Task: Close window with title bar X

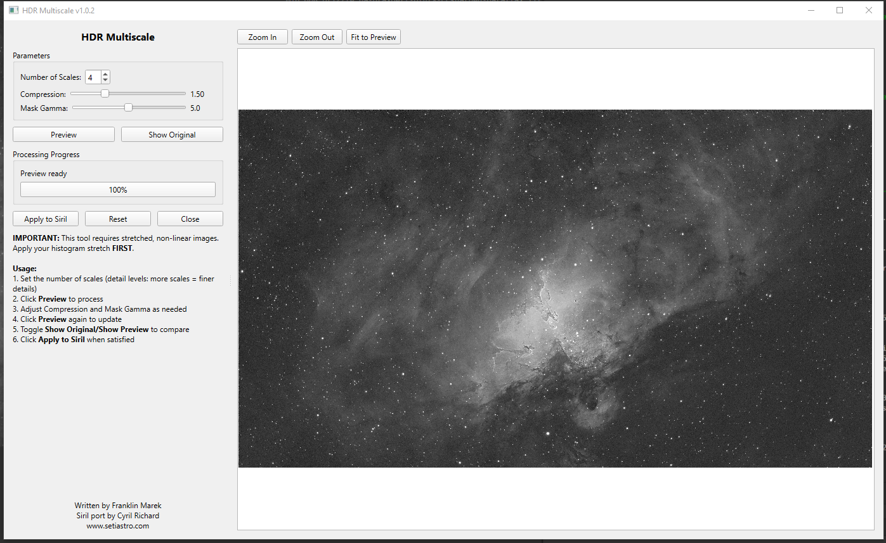Action: [x=868, y=10]
